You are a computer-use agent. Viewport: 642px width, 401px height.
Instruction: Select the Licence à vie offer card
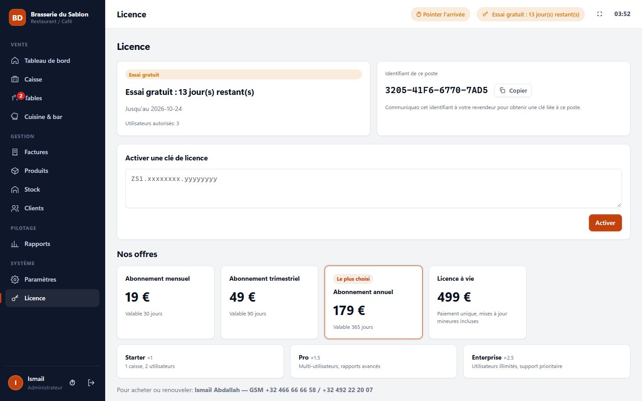477,303
